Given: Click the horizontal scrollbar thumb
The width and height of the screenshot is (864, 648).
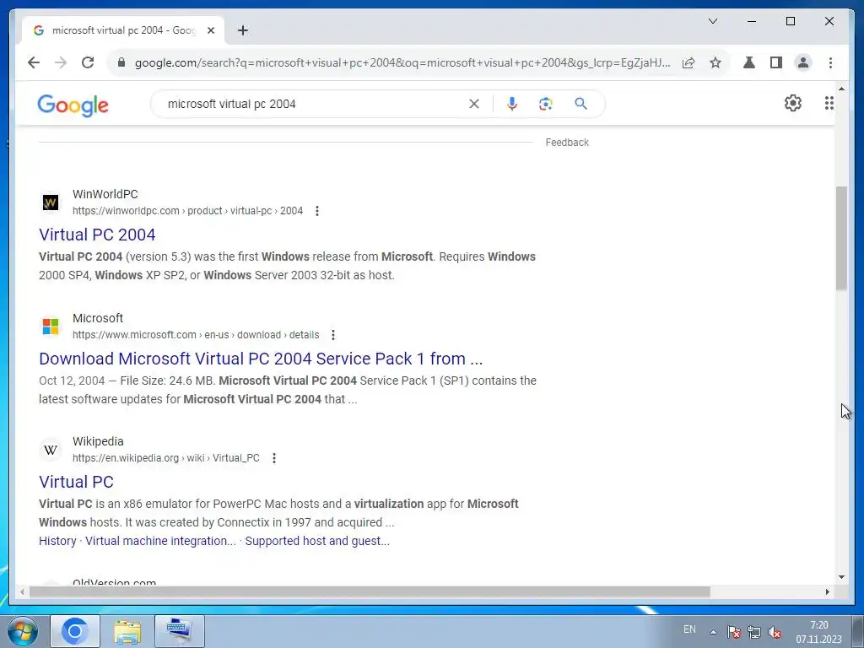Looking at the screenshot, I should click(370, 591).
